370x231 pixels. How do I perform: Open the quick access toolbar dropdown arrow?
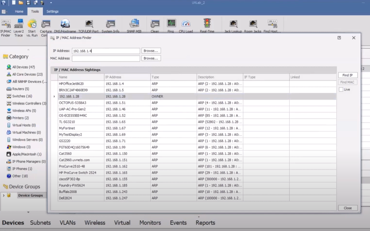51,3
